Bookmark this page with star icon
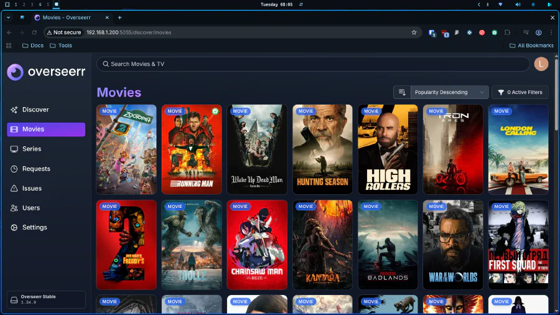The height and width of the screenshot is (315, 560). click(x=414, y=32)
